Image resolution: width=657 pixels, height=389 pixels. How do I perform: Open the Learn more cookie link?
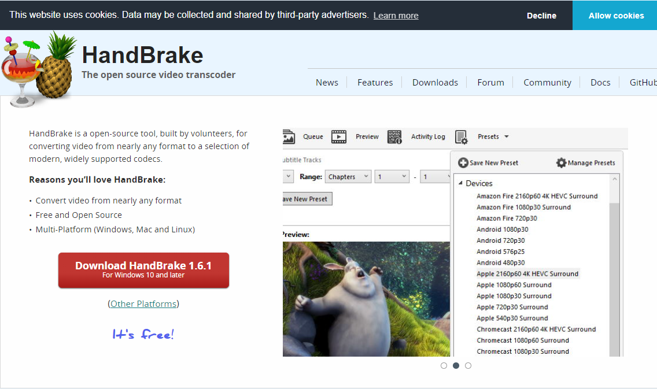(396, 16)
